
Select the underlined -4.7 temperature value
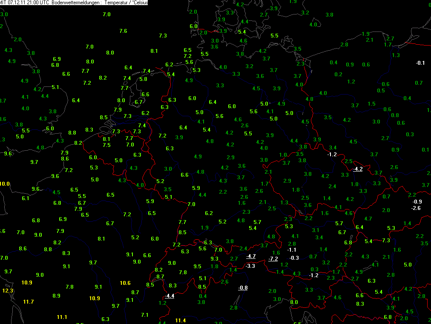251,256
